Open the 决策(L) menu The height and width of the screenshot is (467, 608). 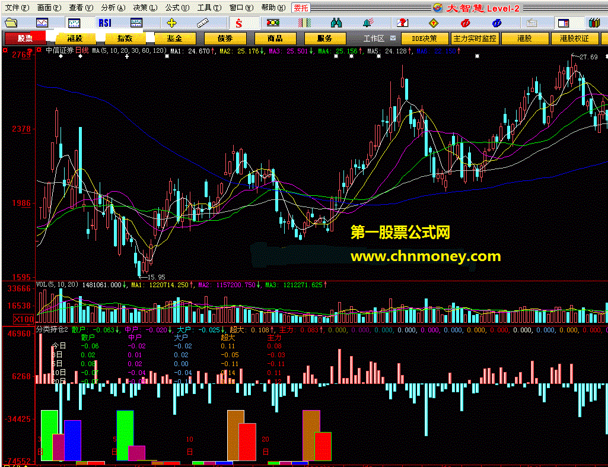145,8
